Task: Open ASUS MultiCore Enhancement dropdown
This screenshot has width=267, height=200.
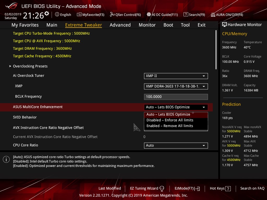Action: 176,107
